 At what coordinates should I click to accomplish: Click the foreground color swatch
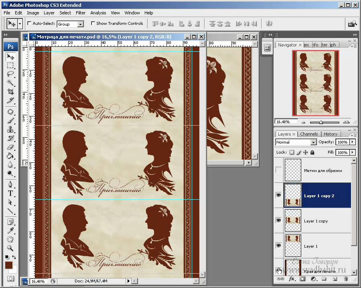pyautogui.click(x=9, y=265)
